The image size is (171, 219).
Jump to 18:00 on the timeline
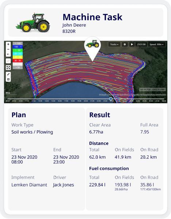pyautogui.click(x=73, y=101)
